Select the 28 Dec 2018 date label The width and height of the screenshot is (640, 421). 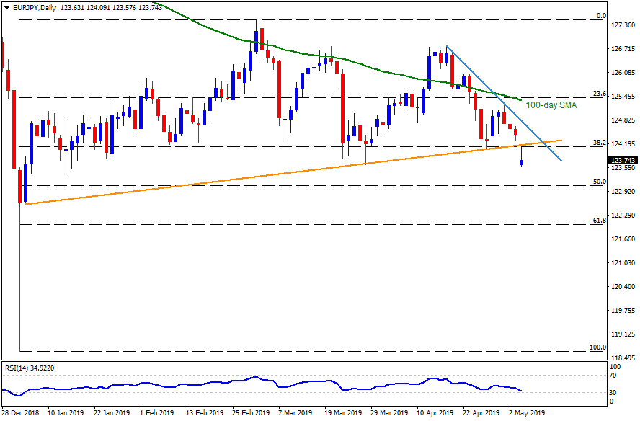pos(22,414)
